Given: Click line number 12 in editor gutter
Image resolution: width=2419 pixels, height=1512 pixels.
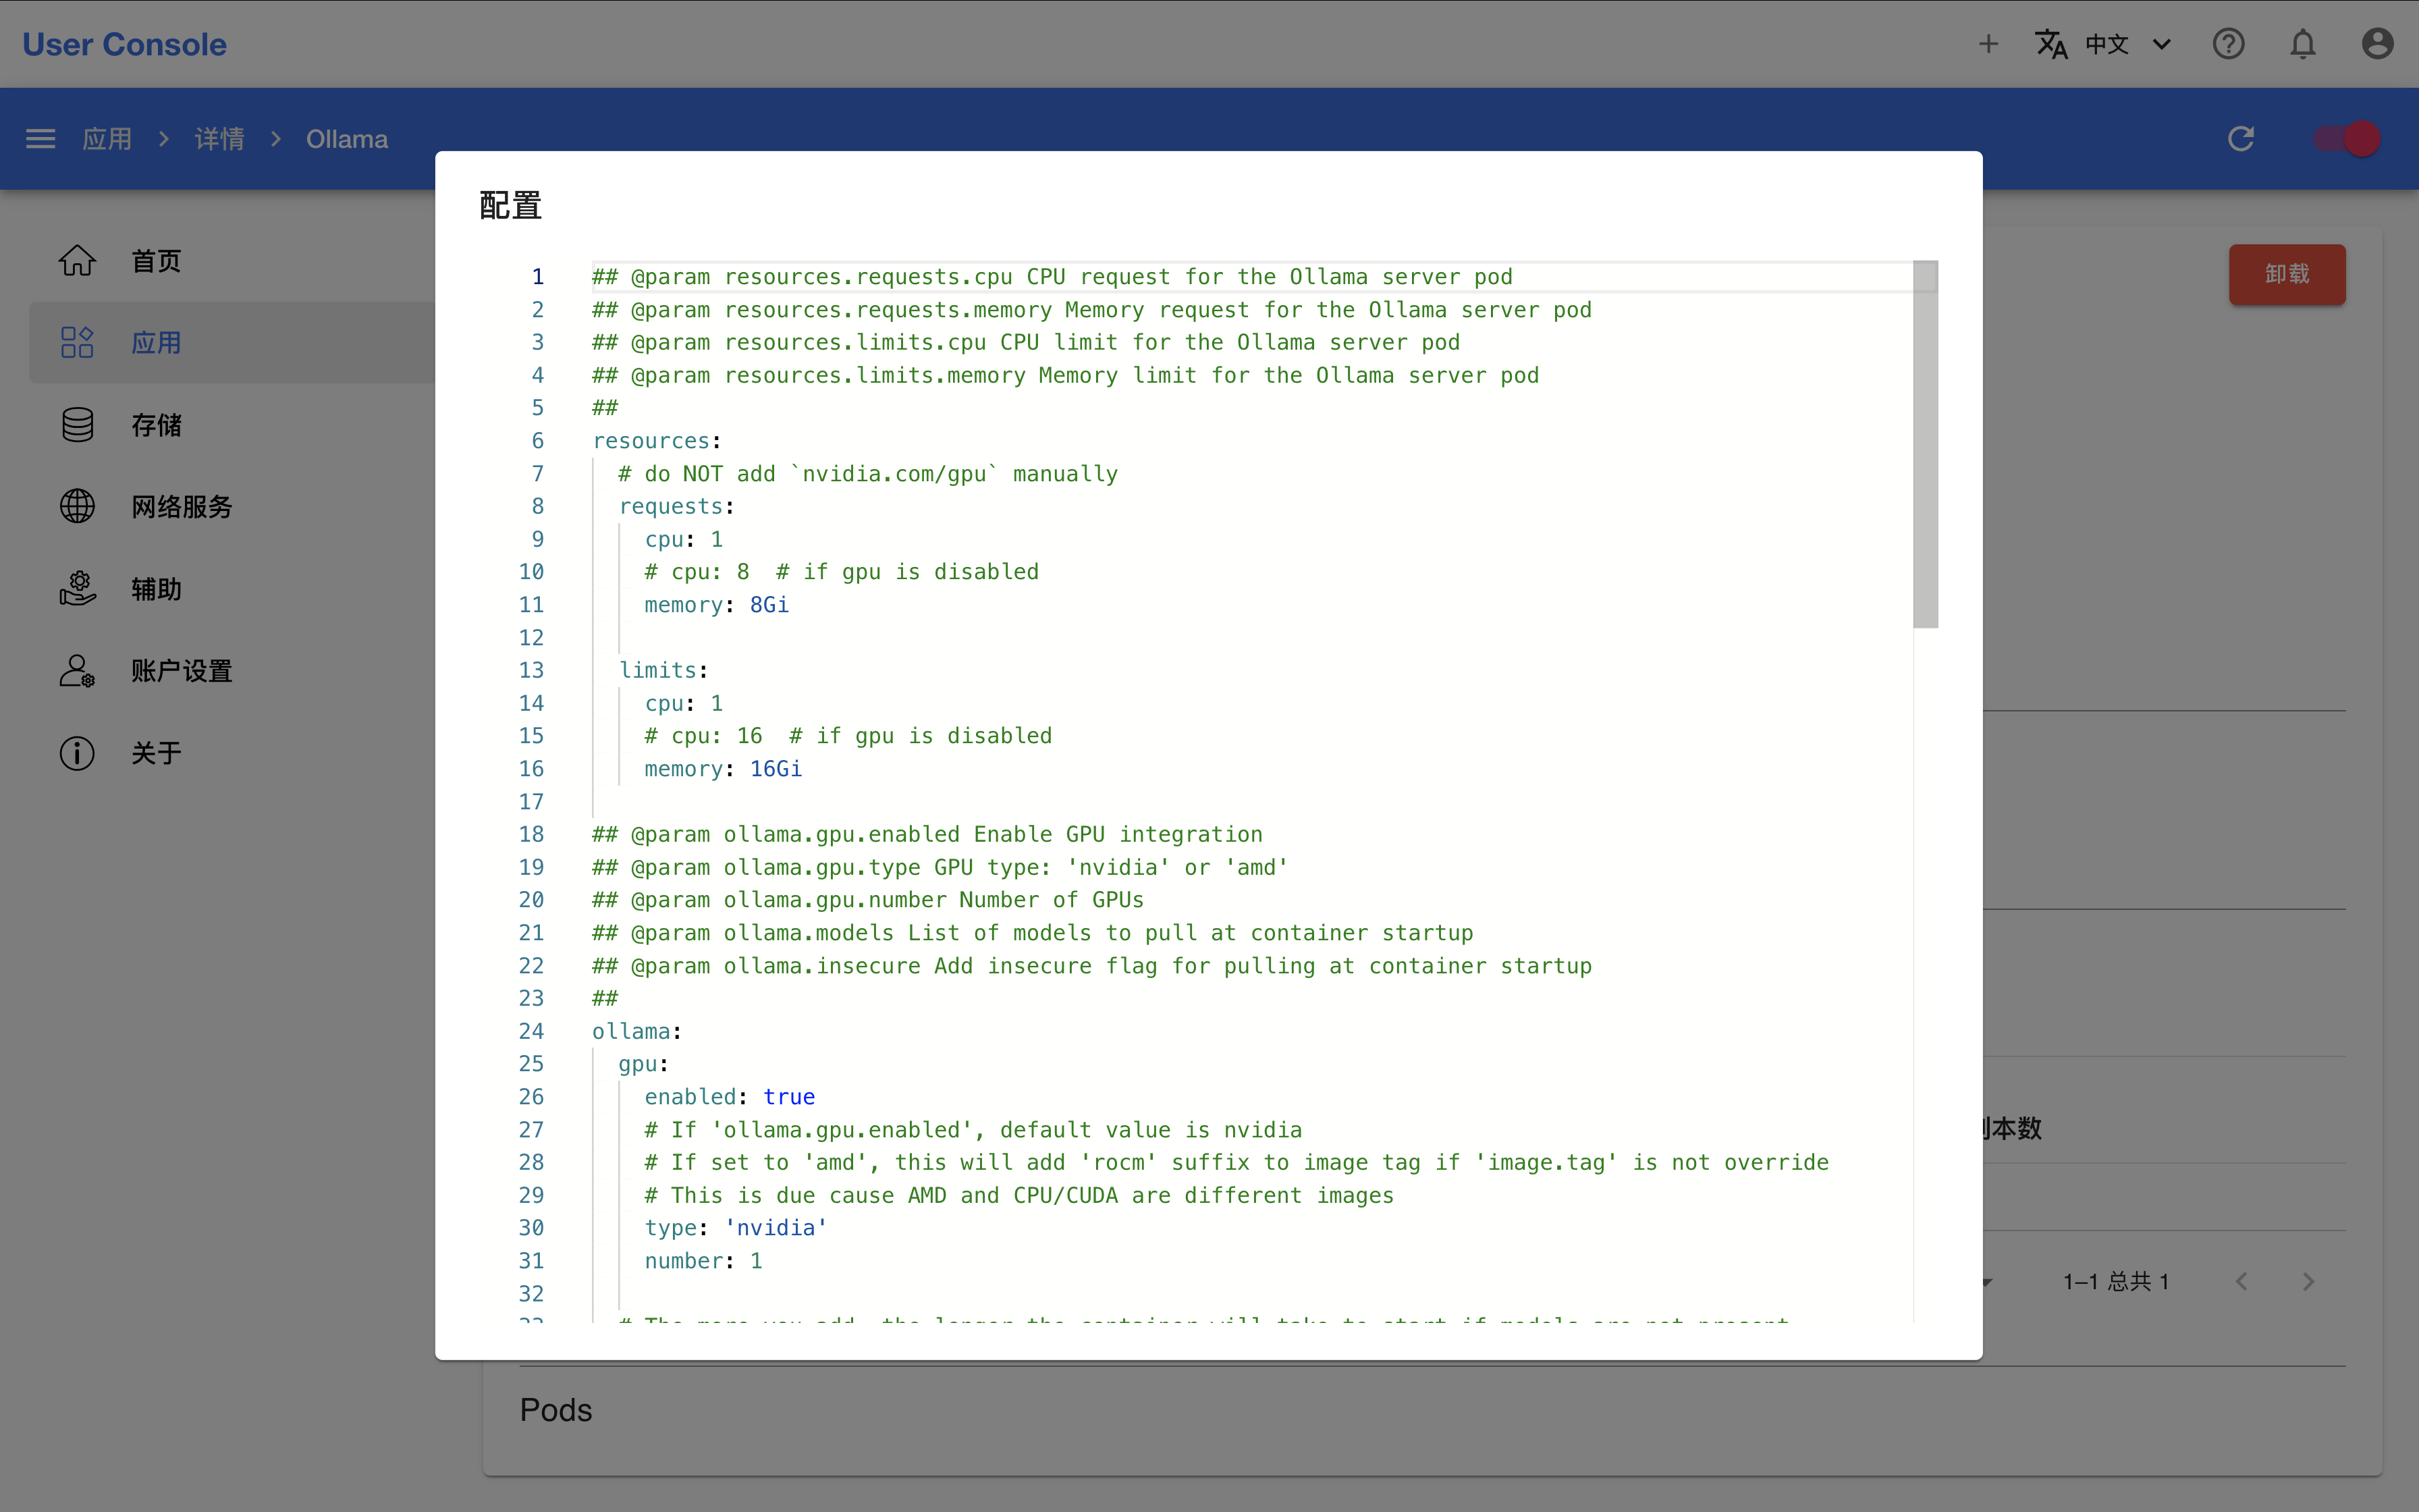Looking at the screenshot, I should pos(531,638).
